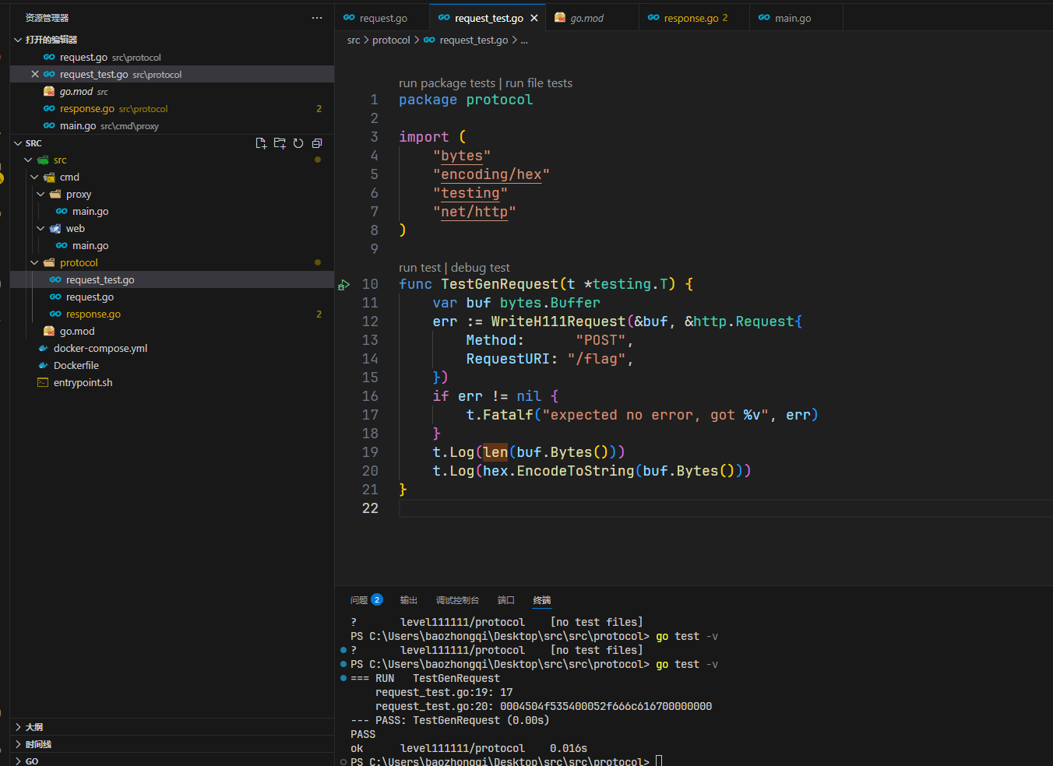Click the New Folder icon in explorer
Viewport: 1053px width, 766px height.
tap(280, 143)
